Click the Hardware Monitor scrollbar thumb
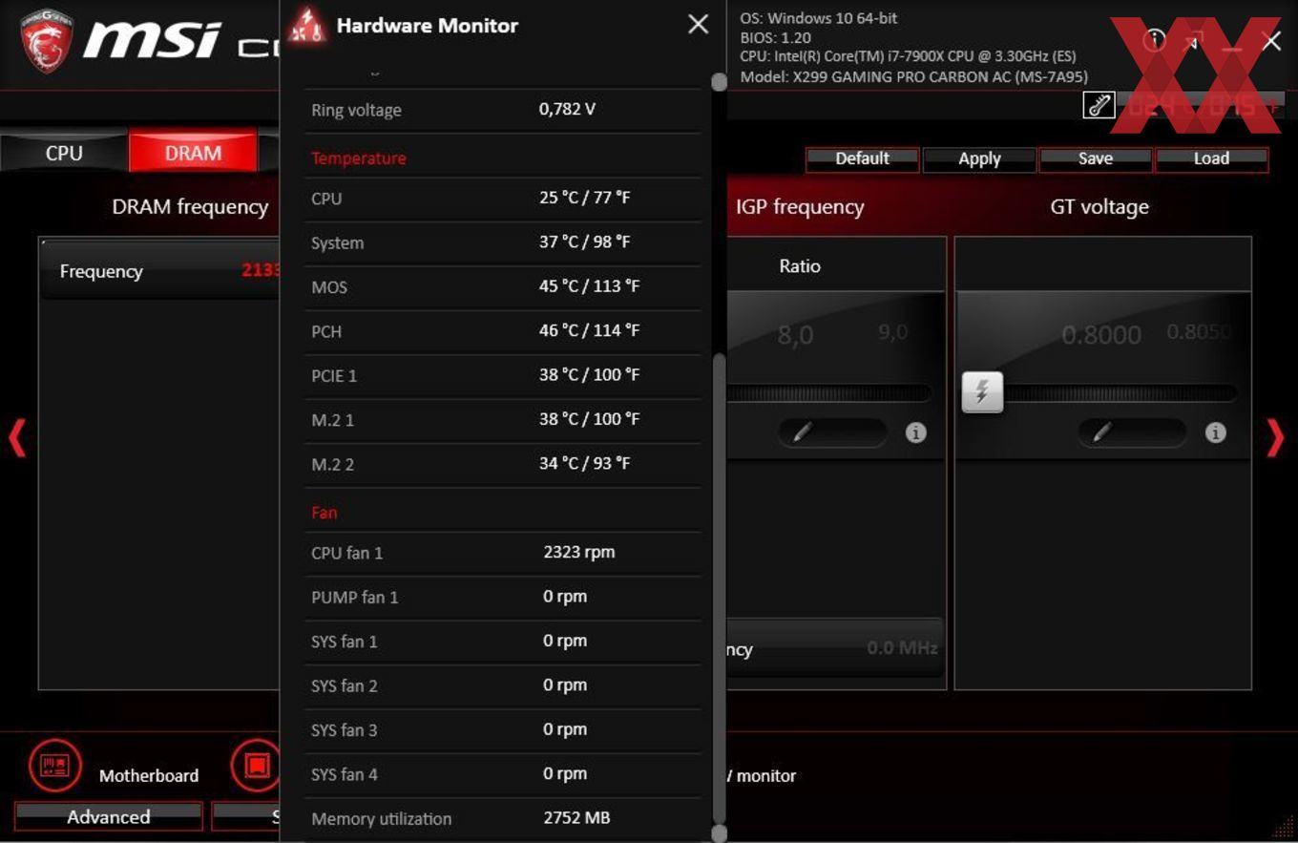 (719, 587)
